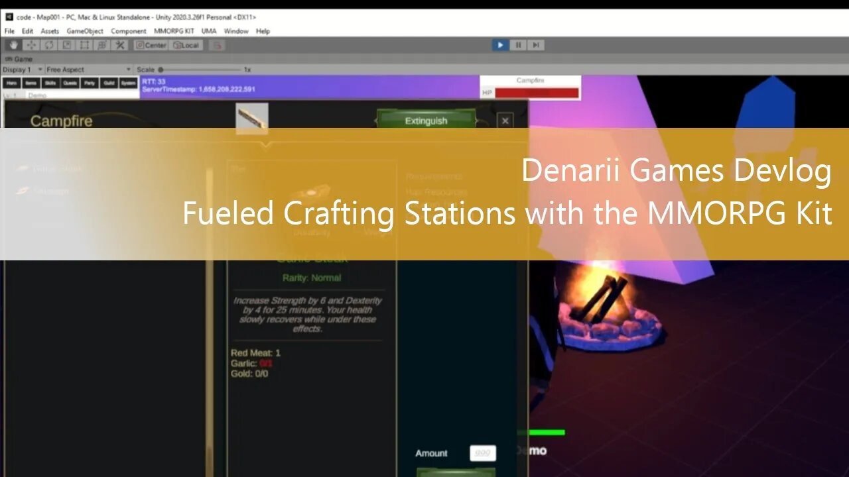This screenshot has height=477, width=849.
Task: Pause the running game
Action: [518, 45]
